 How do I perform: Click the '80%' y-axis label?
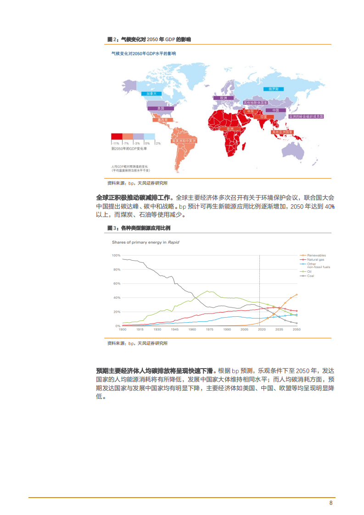[117, 269]
